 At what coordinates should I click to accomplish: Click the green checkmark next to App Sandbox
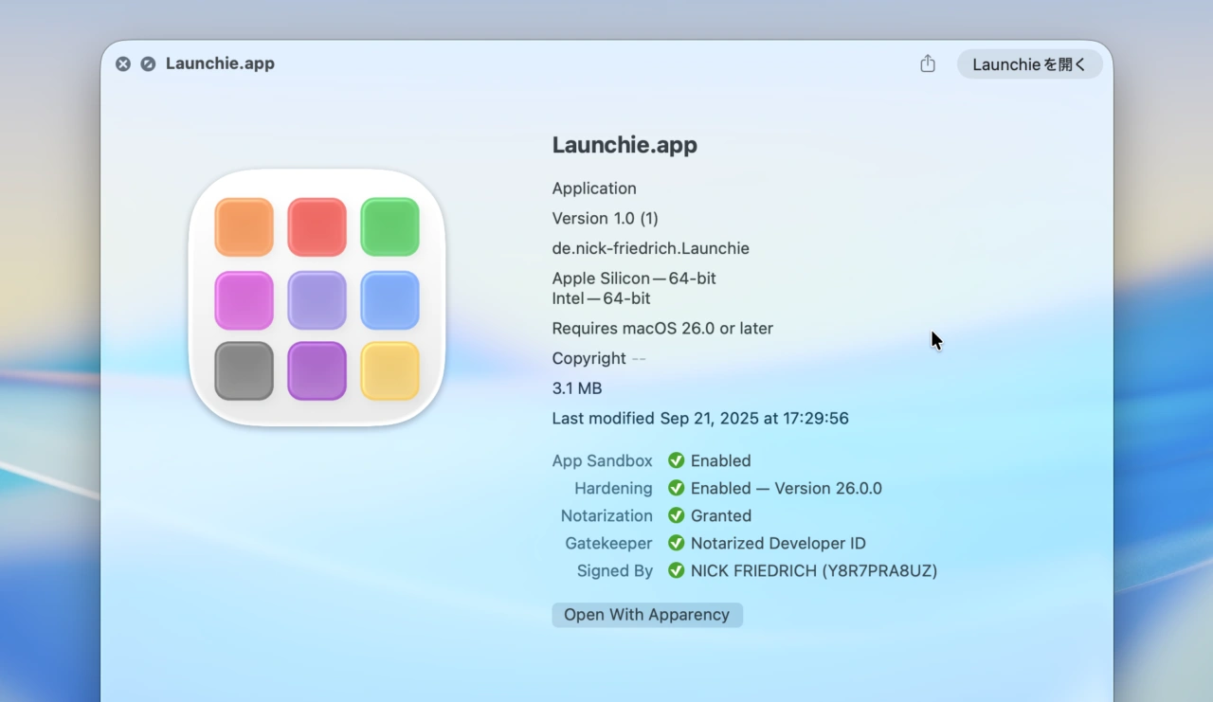click(676, 460)
